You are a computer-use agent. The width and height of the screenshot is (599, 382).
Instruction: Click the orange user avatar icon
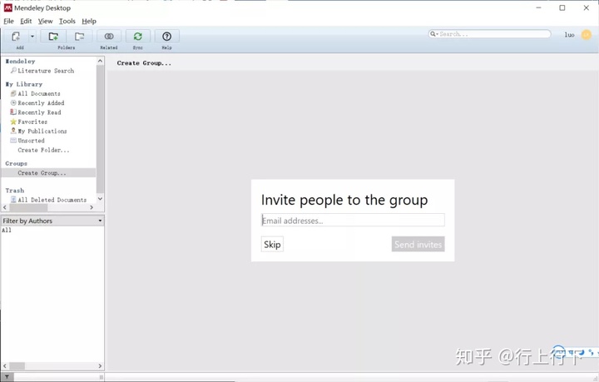tap(586, 35)
